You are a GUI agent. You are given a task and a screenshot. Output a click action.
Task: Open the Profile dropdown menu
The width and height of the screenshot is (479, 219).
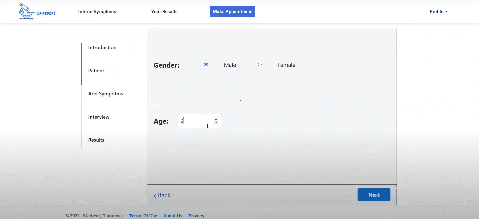439,11
